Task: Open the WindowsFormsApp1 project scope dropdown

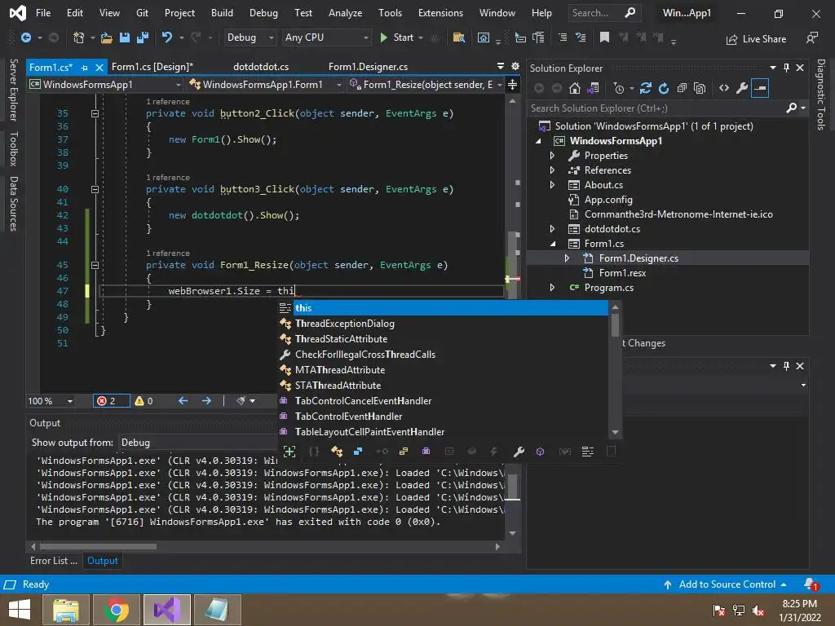Action: [105, 85]
